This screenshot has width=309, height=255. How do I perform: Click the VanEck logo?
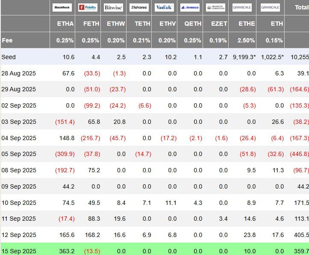164,8
